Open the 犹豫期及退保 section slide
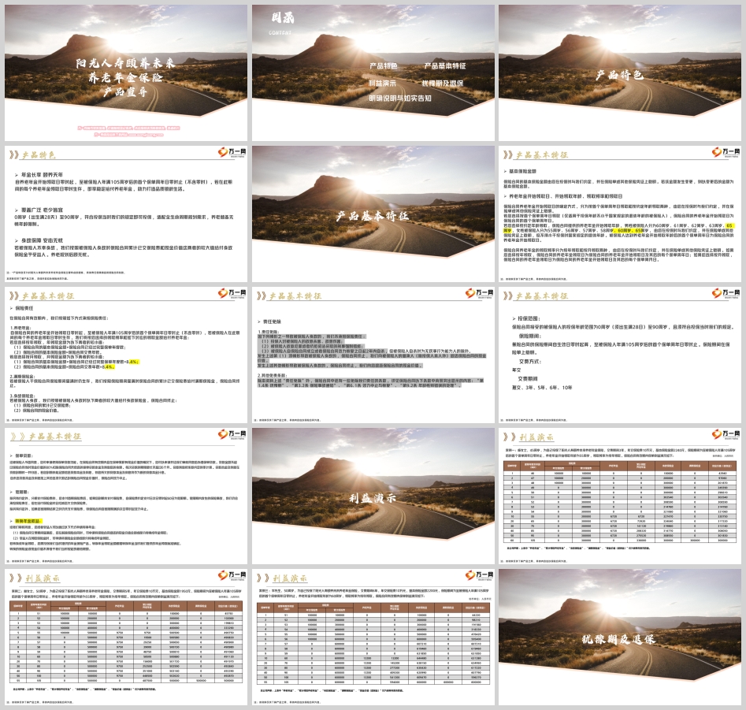Viewport: 746px width, 710px height. [x=620, y=638]
